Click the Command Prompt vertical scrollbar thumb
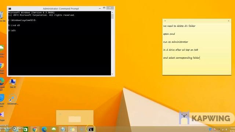The width and height of the screenshot is (235, 132). pos(112,16)
